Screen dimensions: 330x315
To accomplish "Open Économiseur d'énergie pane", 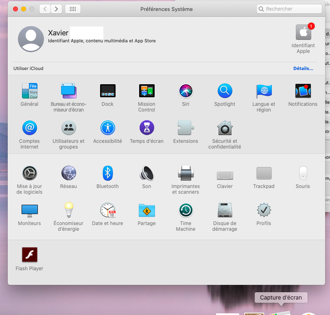I will point(69,210).
